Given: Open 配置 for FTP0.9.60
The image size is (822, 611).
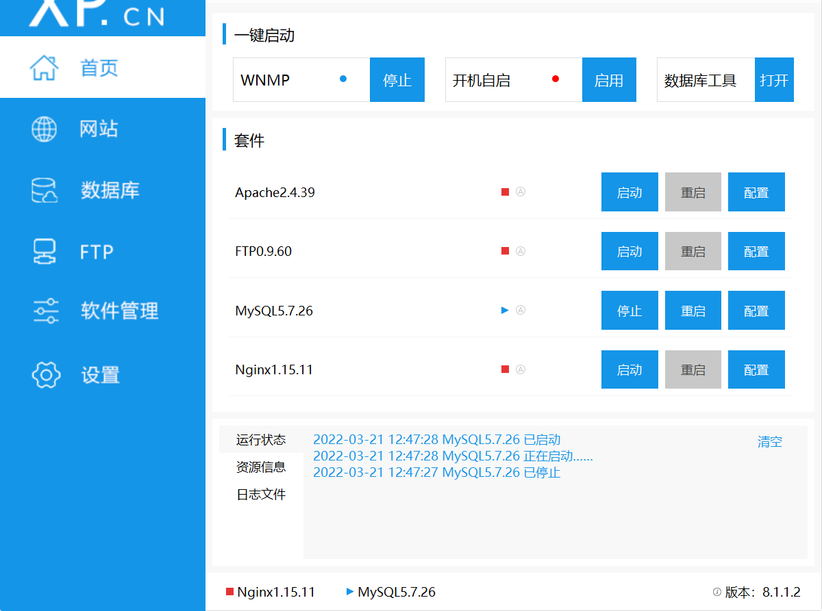Looking at the screenshot, I should 756,251.
